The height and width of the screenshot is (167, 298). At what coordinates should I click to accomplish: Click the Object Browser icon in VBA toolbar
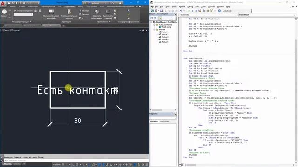click(x=211, y=11)
